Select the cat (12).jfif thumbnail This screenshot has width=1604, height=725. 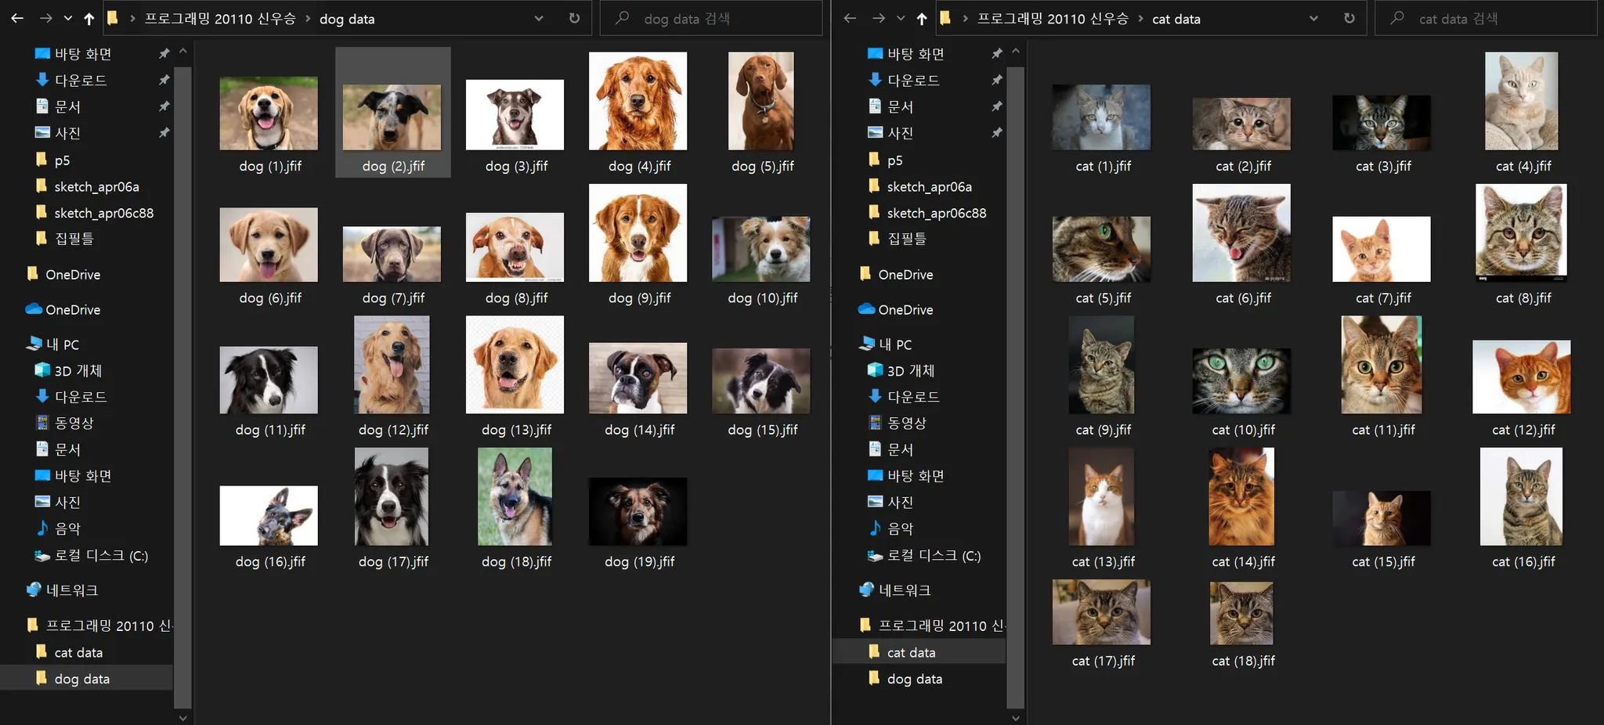click(1521, 377)
